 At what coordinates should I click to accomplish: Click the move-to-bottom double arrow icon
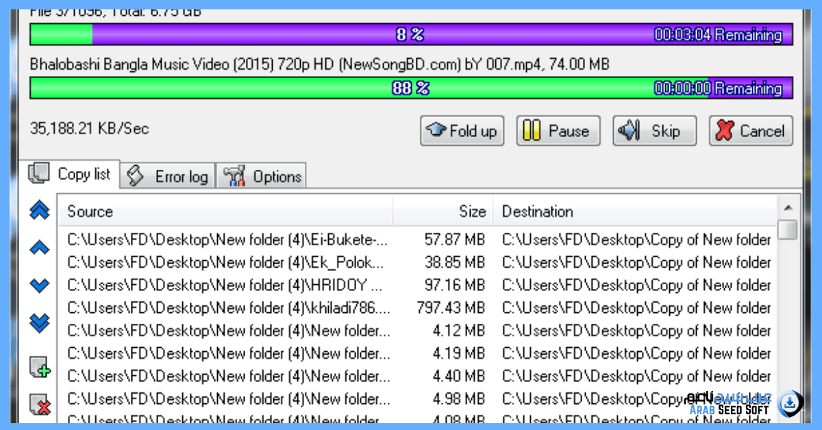pos(40,322)
